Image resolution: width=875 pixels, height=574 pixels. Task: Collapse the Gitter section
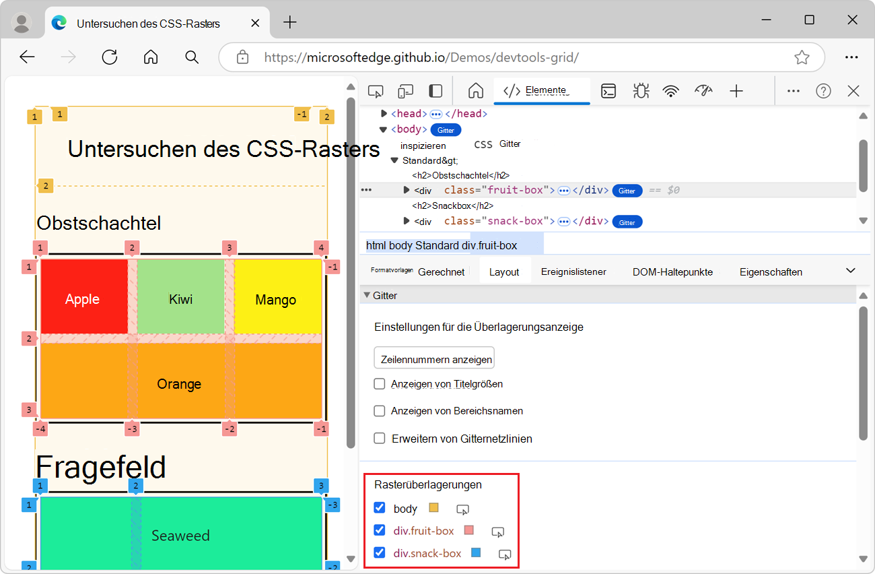click(367, 295)
